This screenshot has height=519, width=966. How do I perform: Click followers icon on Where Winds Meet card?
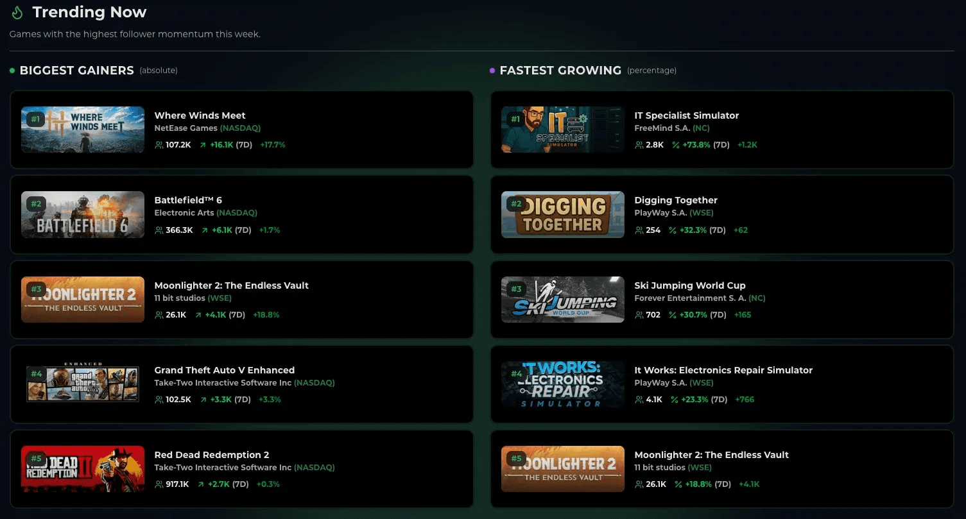159,145
